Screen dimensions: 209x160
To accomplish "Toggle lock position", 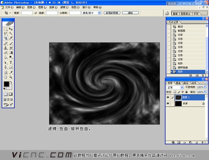I will point(183,92).
